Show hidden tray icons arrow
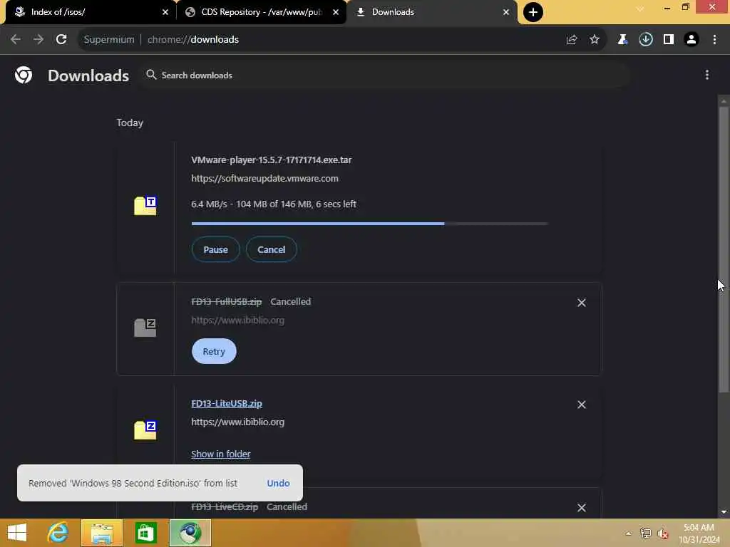The image size is (730, 547). 629,533
